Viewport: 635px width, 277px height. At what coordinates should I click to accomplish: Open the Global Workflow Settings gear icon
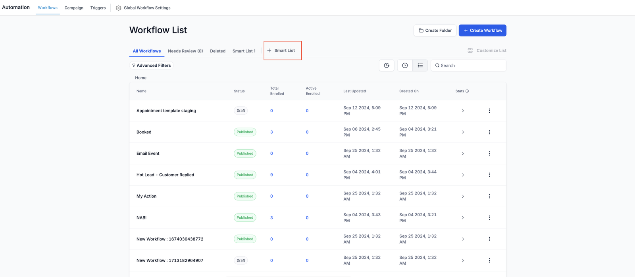[x=118, y=8]
